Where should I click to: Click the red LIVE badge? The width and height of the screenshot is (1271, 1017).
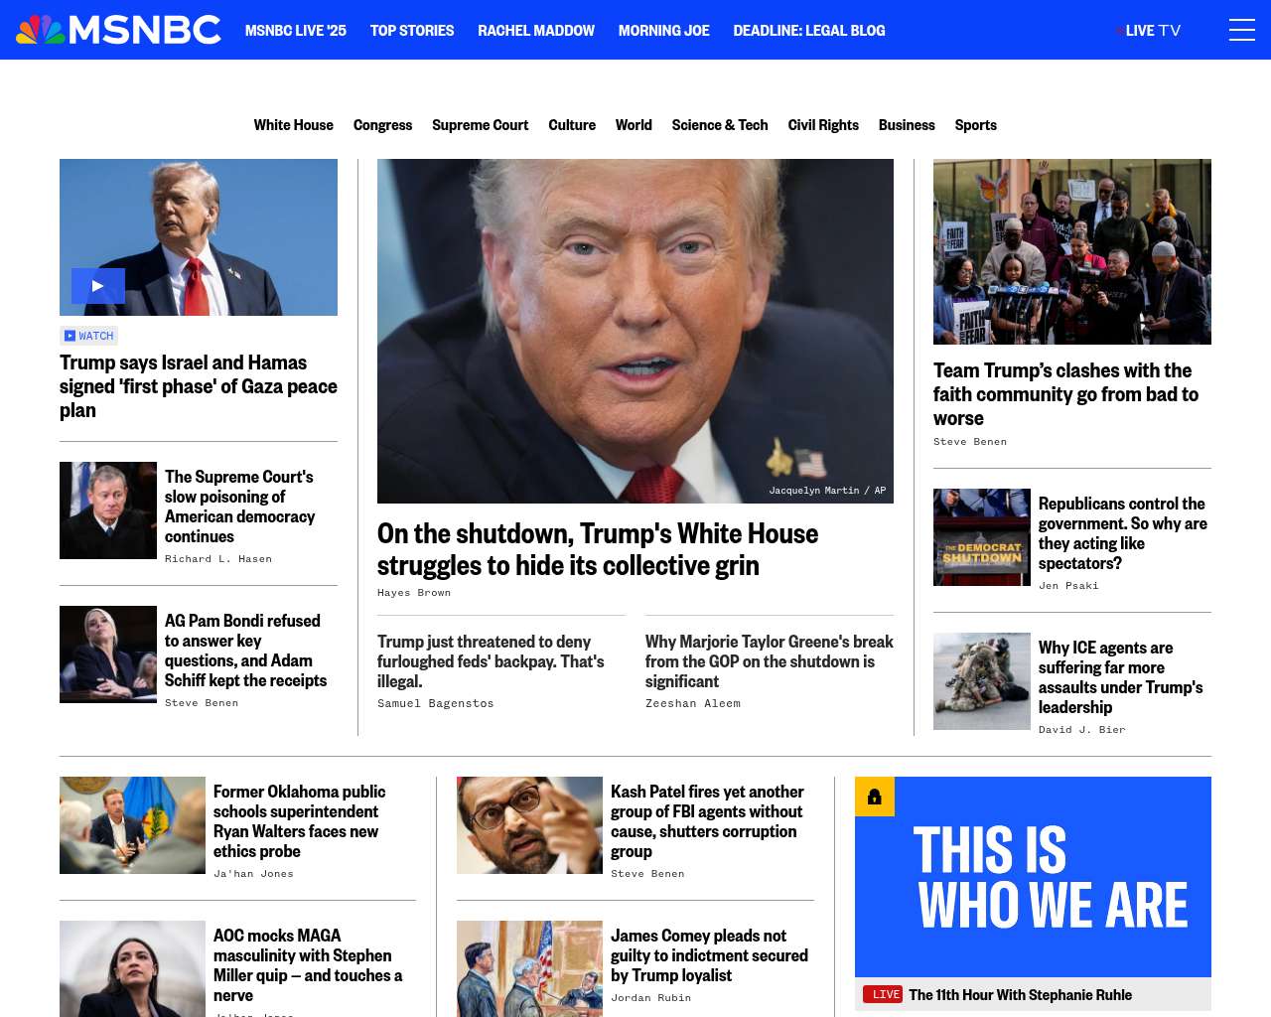tap(883, 994)
